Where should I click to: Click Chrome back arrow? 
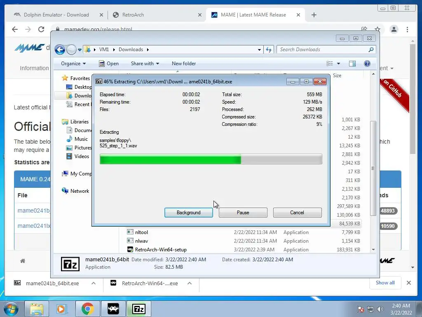[x=15, y=29]
